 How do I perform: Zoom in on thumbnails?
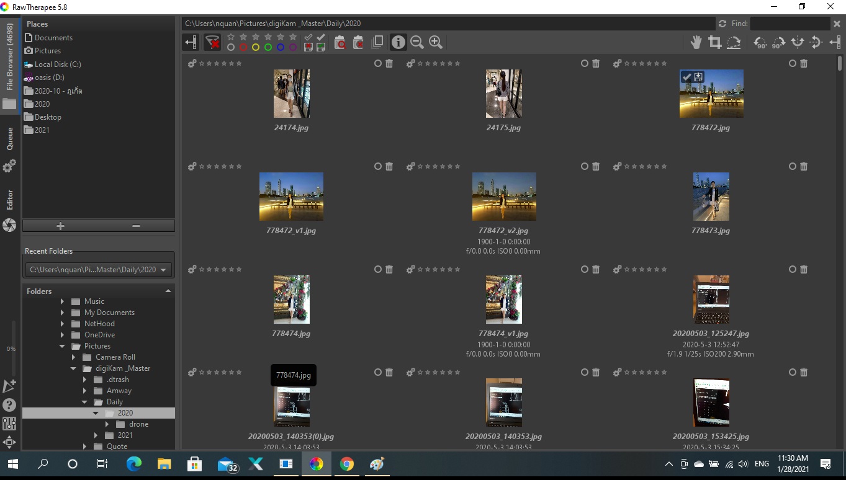(436, 42)
